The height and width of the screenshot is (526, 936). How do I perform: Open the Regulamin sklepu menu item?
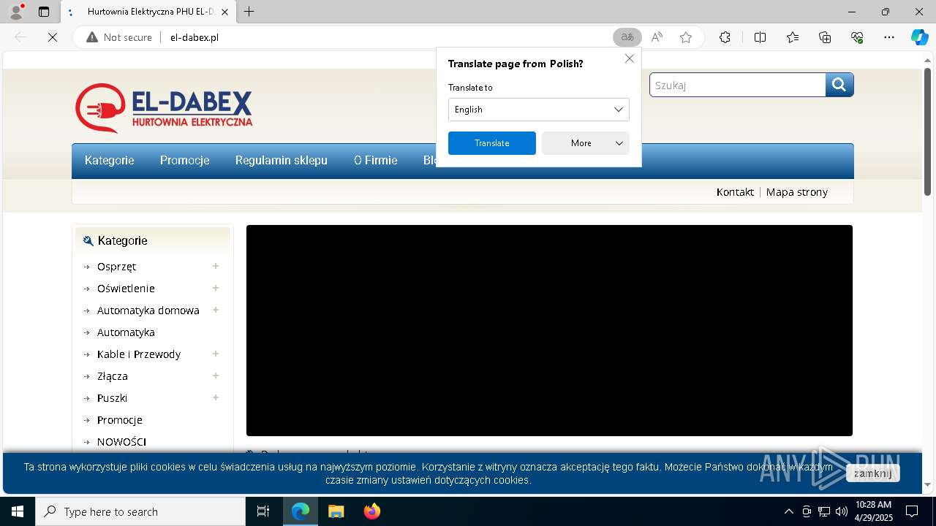click(x=282, y=161)
